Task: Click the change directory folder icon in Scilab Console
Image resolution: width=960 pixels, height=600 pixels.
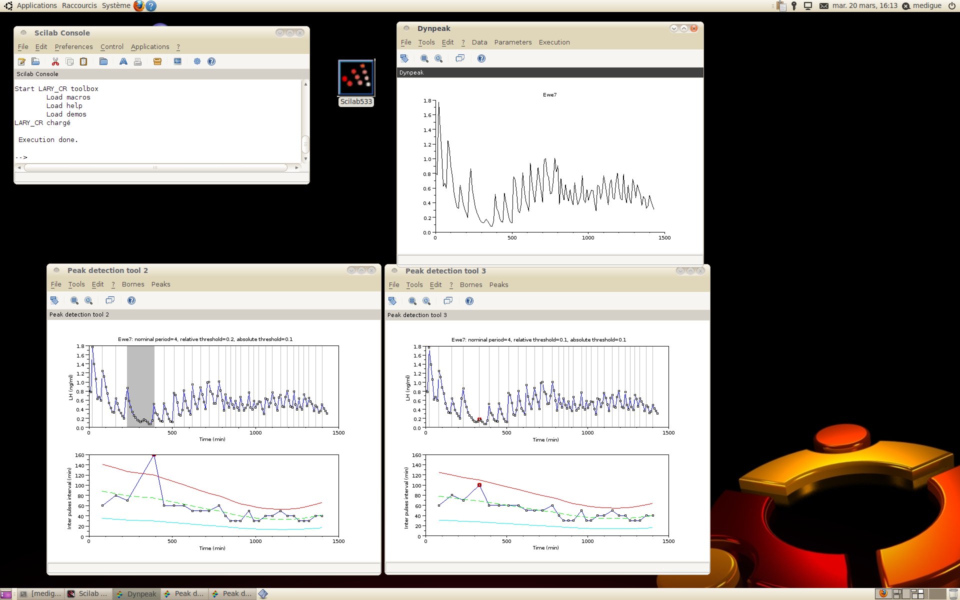Action: (x=103, y=61)
